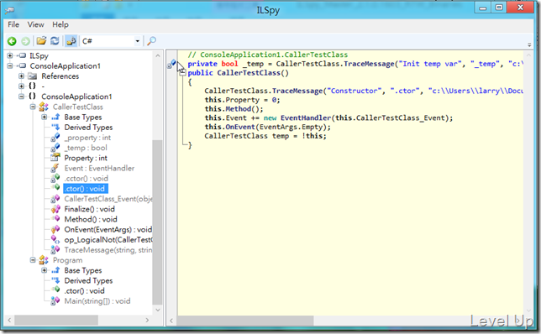
Task: Select Derived Types under Program
Action: [88, 280]
